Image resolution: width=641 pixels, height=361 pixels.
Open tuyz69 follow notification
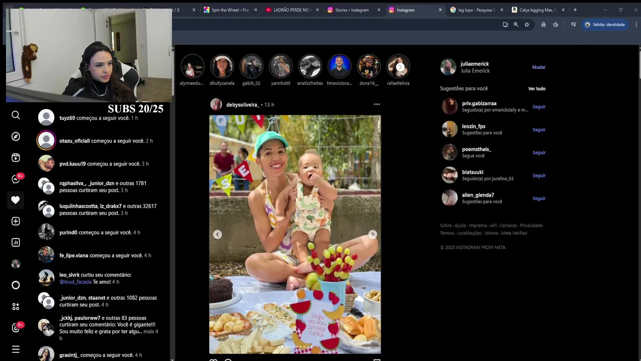pos(99,118)
